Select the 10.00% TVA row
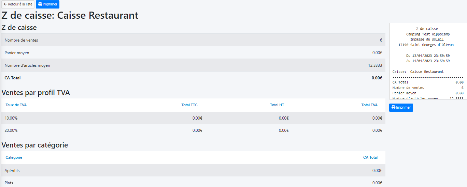This screenshot has width=467, height=187. 193,118
